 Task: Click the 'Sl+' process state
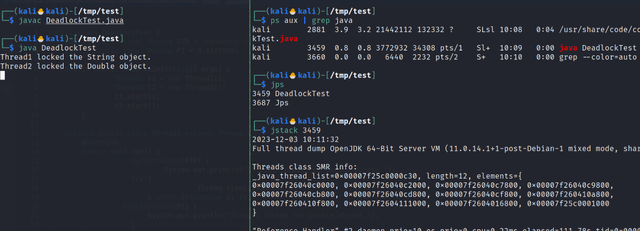(483, 48)
